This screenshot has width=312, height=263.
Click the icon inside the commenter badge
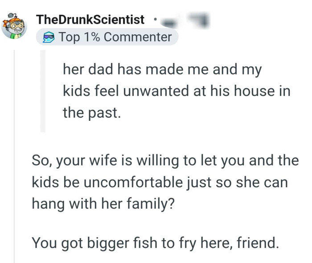[48, 38]
